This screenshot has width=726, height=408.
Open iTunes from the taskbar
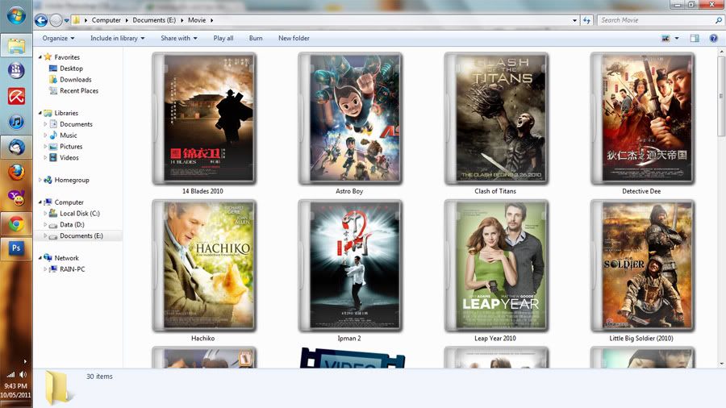click(x=16, y=122)
